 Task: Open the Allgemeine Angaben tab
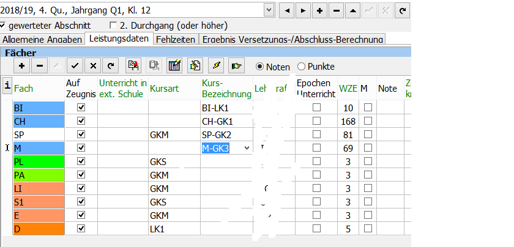coord(42,40)
